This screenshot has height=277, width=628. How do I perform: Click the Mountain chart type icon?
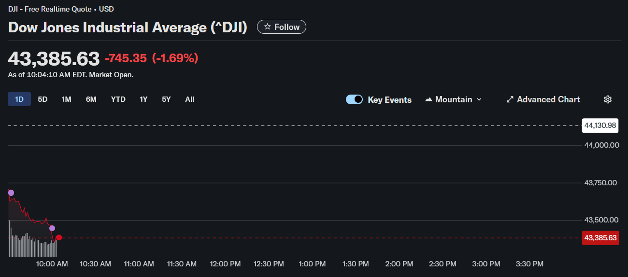click(428, 99)
